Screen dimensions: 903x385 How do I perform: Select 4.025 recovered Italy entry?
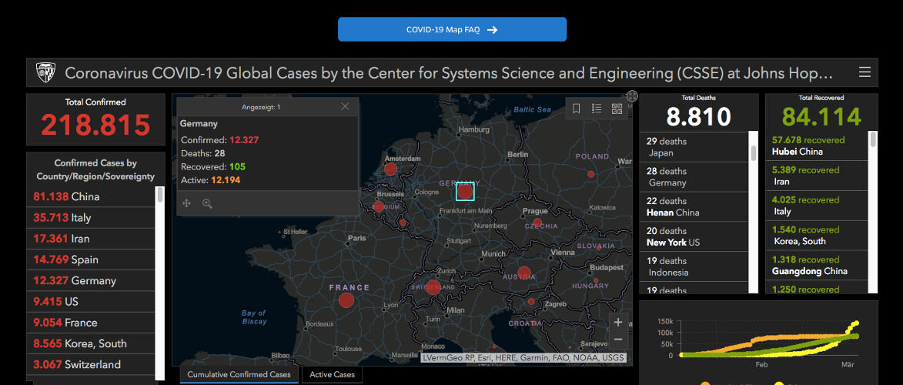pos(817,206)
